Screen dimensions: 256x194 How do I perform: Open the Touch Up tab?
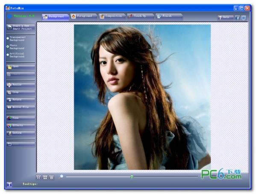coord(141,17)
